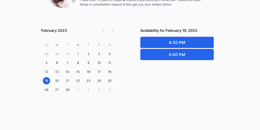The image size is (260, 130).
Task: Choose February 28 date
Action: tap(67, 90)
